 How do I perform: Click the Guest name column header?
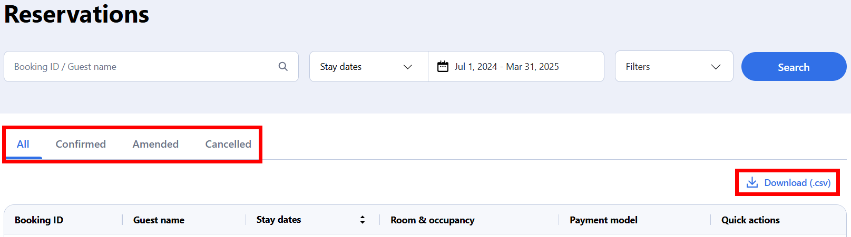click(x=159, y=220)
